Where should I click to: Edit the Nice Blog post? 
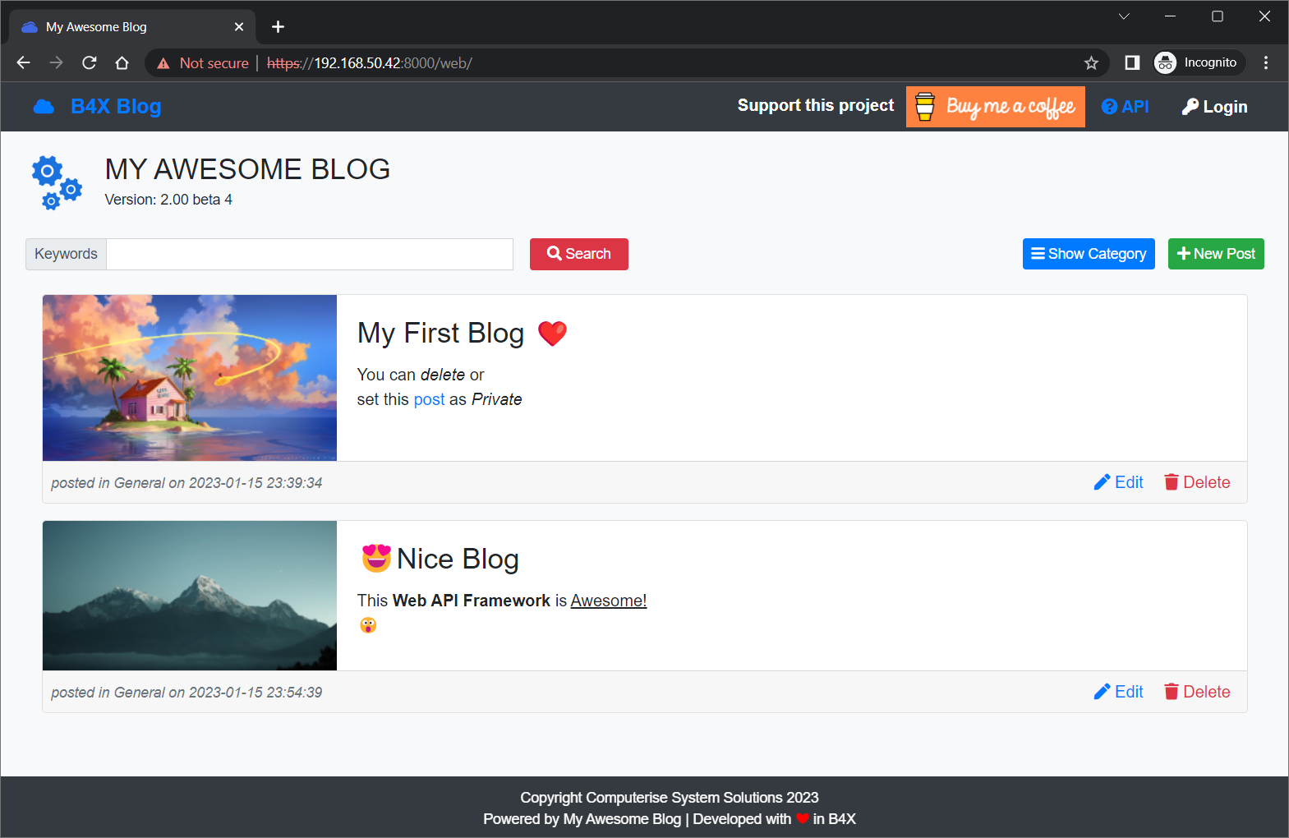(x=1118, y=692)
